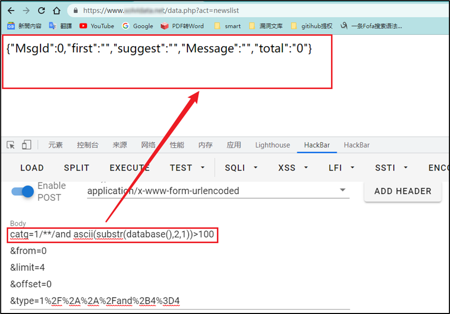Screen dimensions: 450x314
Task: Switch to the 网络 tab
Action: (x=148, y=145)
